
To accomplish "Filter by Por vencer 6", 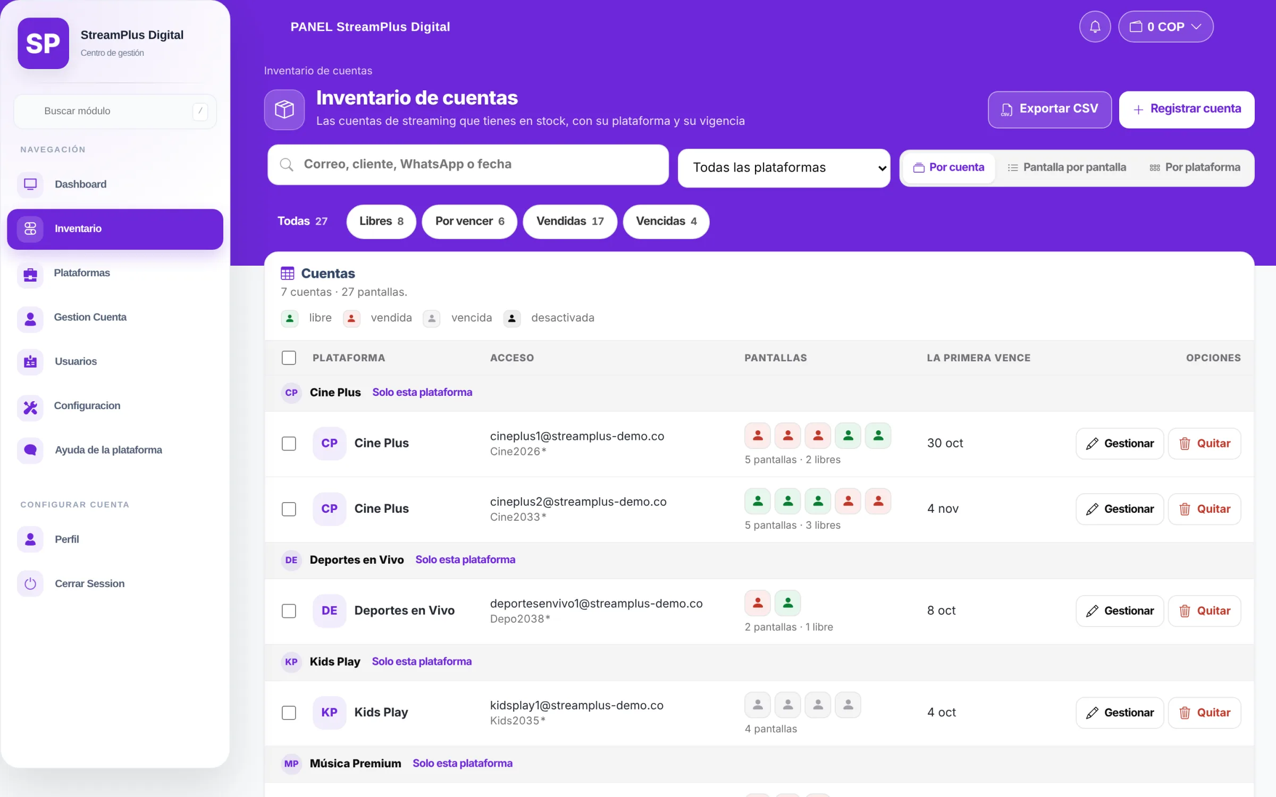I will [469, 222].
